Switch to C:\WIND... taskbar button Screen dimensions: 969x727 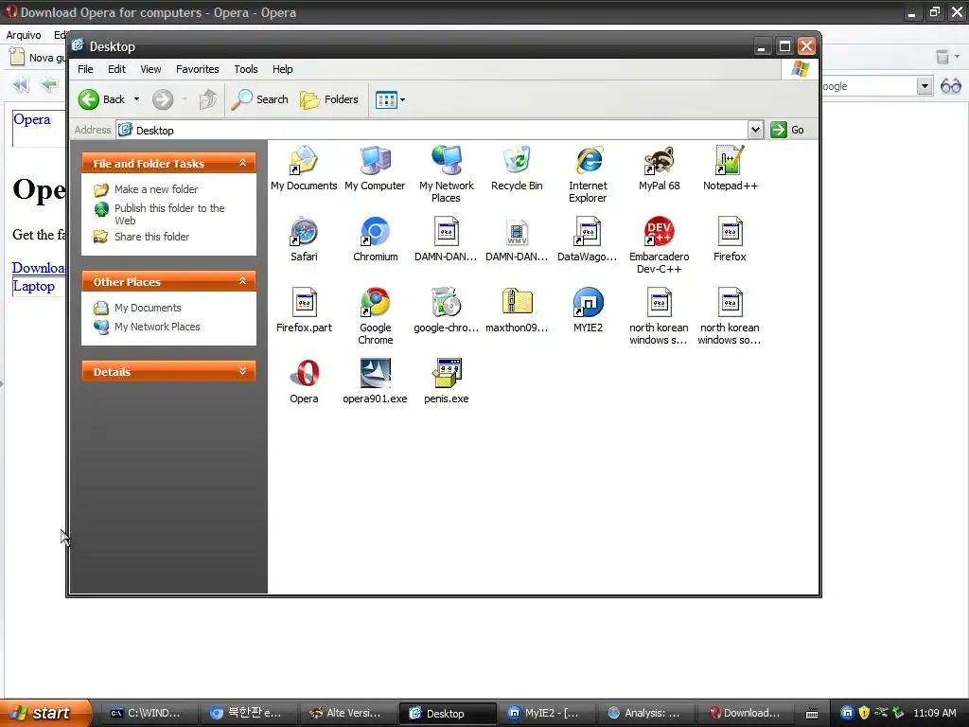(x=149, y=713)
